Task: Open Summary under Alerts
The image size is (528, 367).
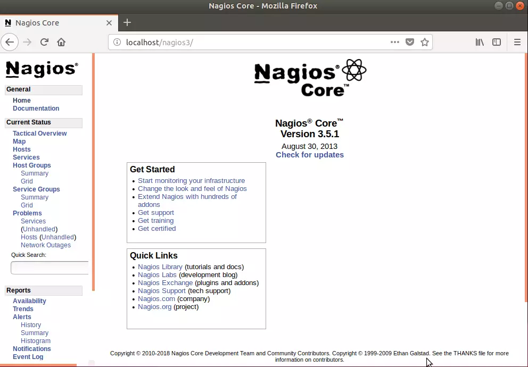Action: coord(35,333)
